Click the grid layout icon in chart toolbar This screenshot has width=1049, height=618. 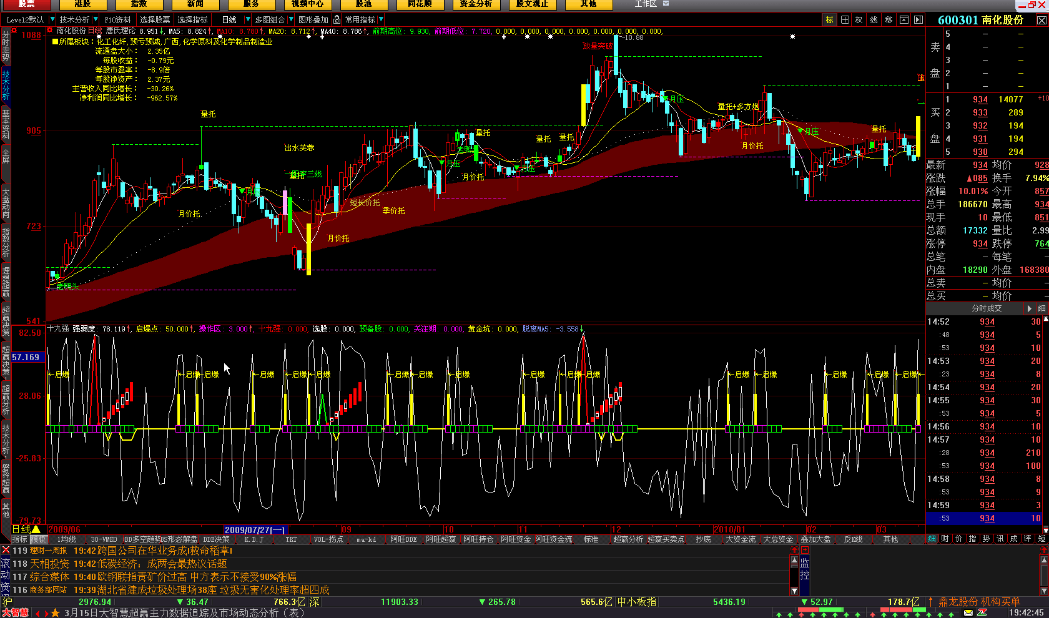(845, 20)
